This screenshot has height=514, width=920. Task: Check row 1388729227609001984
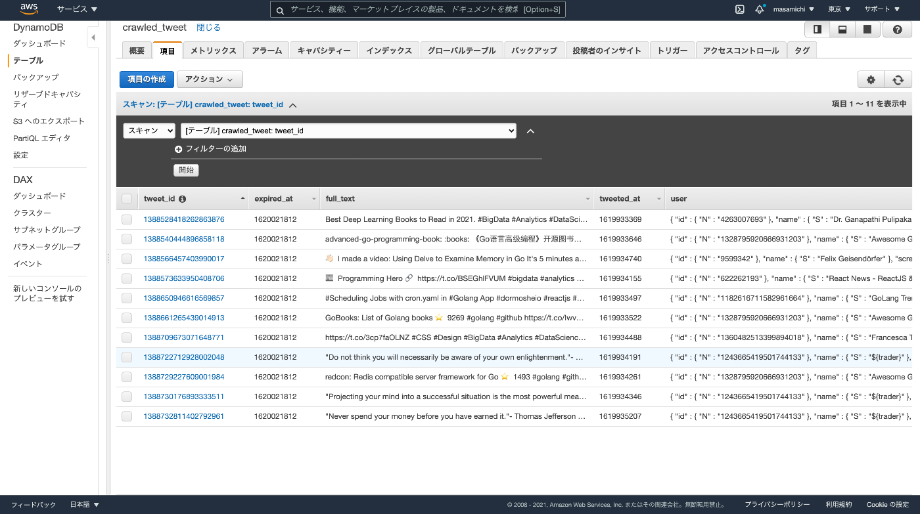coord(127,377)
